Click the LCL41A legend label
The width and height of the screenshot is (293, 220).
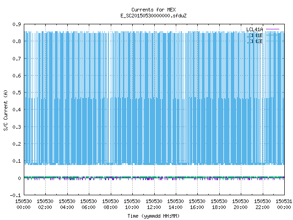(255, 29)
